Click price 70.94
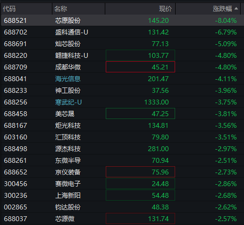This screenshot has width=244, height=225. point(160,160)
